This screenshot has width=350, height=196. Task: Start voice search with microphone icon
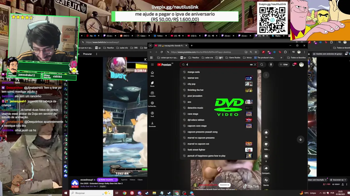click(x=271, y=65)
